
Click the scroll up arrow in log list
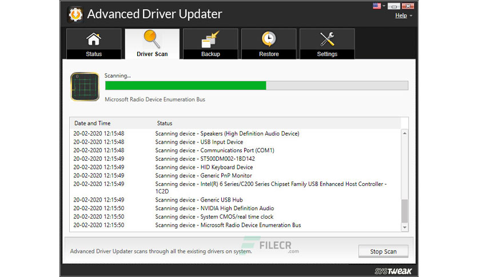point(405,133)
